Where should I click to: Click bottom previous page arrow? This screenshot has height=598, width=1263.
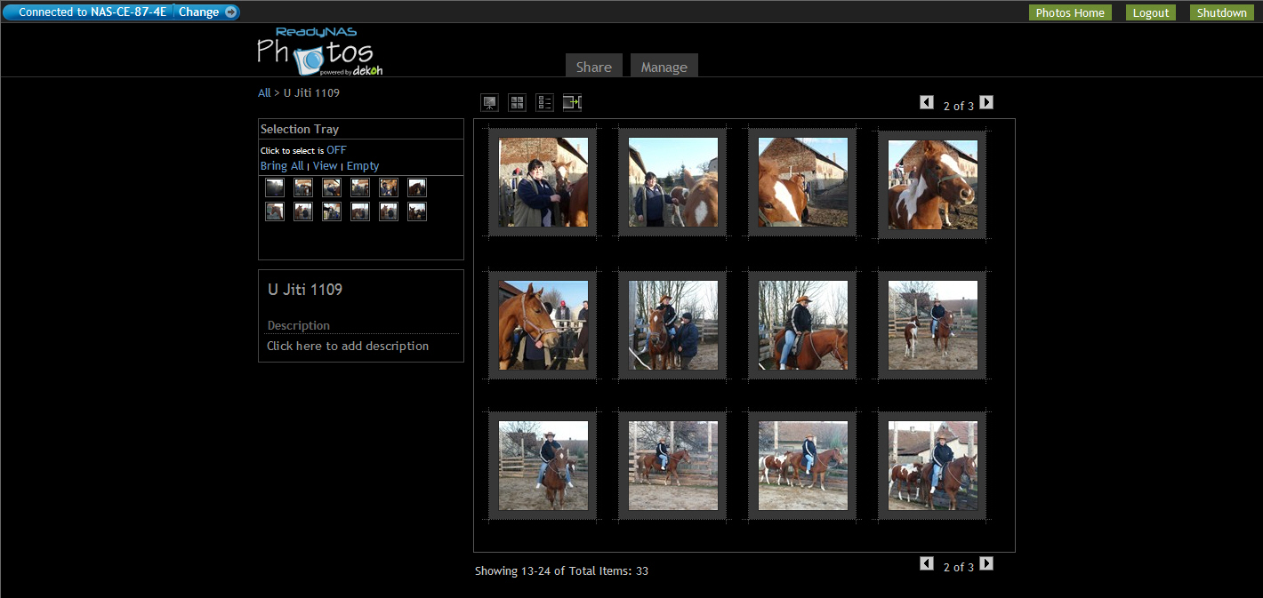[x=927, y=564]
